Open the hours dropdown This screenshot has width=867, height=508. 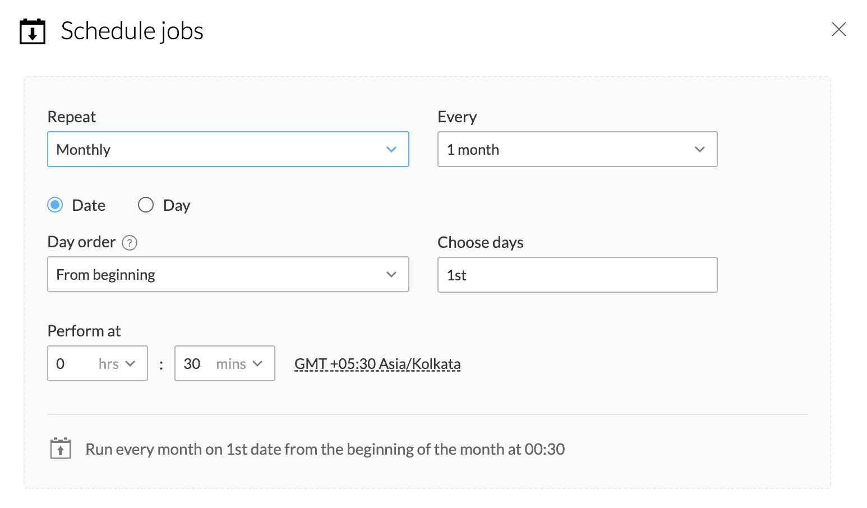pyautogui.click(x=98, y=363)
